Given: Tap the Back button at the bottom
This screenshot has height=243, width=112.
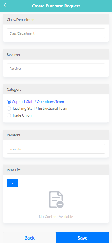Looking at the screenshot, I should pyautogui.click(x=29, y=238).
